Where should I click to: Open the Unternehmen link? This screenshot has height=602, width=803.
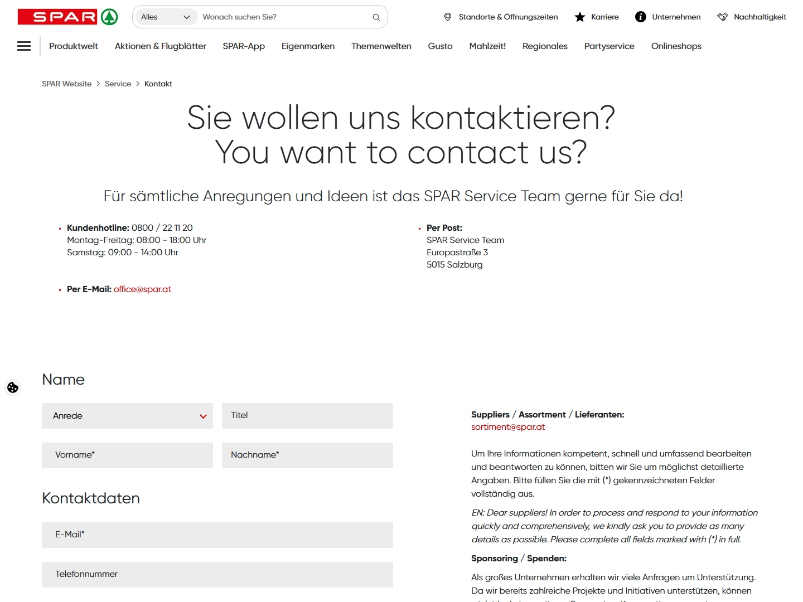(676, 17)
